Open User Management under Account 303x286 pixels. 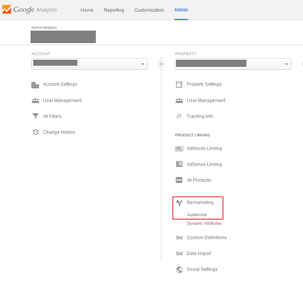point(62,100)
